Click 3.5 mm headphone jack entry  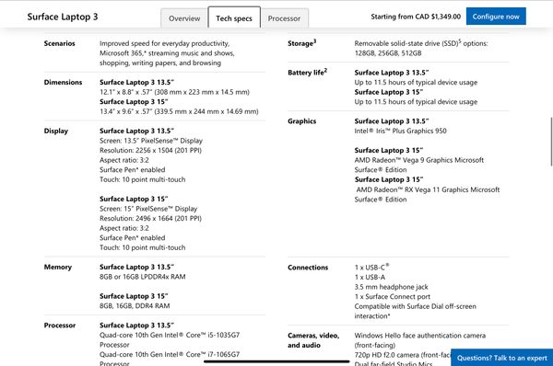point(391,287)
